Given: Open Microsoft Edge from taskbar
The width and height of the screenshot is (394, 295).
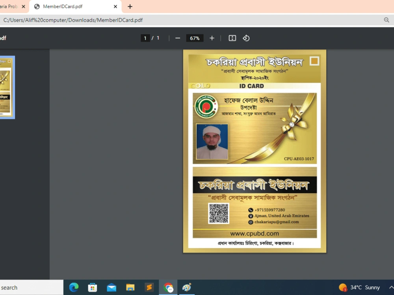Looking at the screenshot, I should coord(74,287).
